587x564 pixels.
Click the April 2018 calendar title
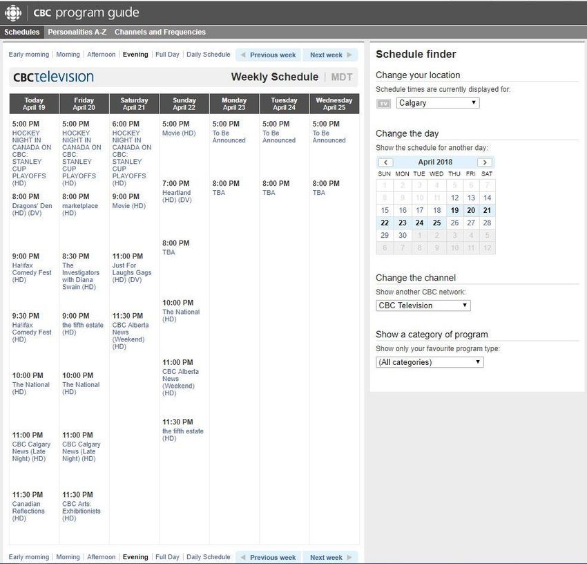point(435,162)
